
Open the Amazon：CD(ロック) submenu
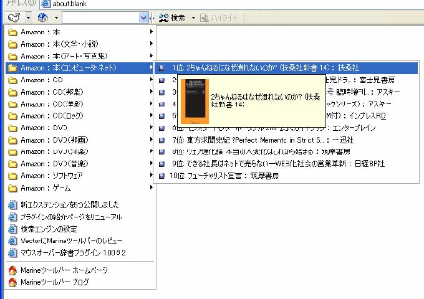pyautogui.click(x=80, y=116)
